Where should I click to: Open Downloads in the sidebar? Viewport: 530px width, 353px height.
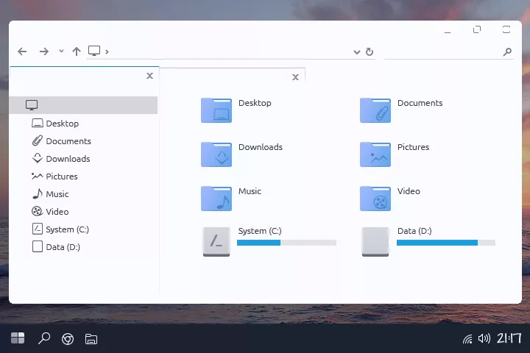pyautogui.click(x=61, y=158)
